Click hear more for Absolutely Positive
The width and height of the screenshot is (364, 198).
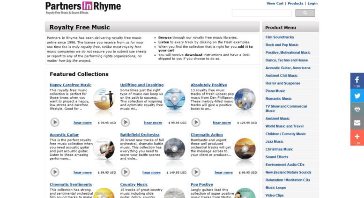click(222, 123)
